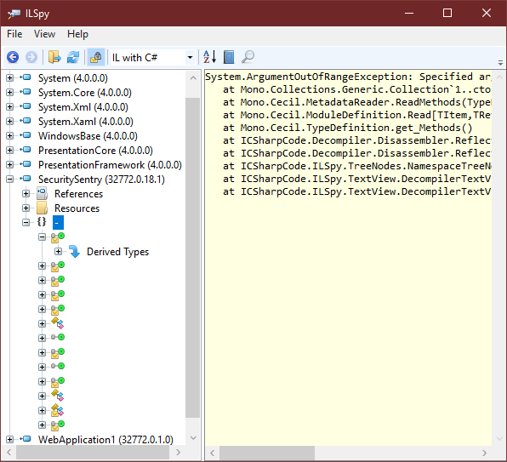Click the WebApplication1 assembly icon
507x462 pixels.
pos(26,439)
